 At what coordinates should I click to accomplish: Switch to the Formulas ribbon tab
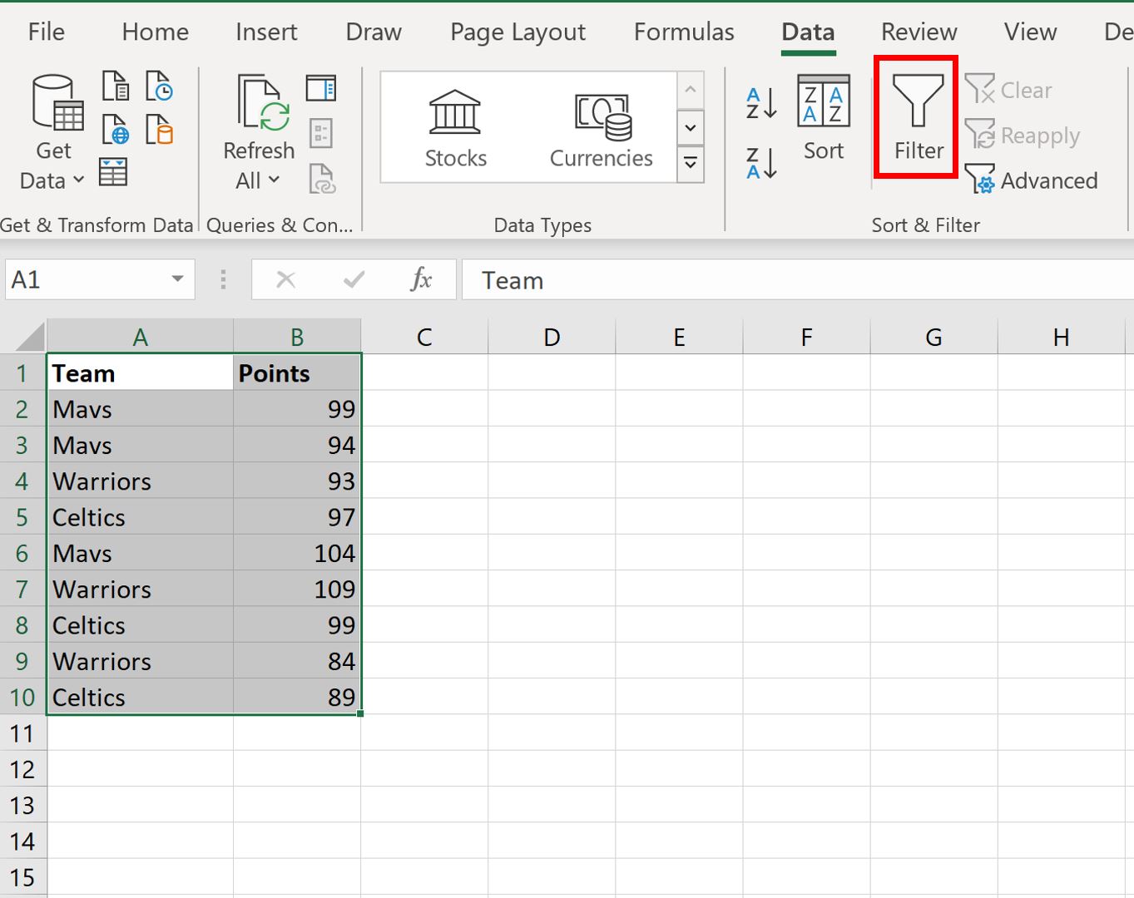pos(682,32)
